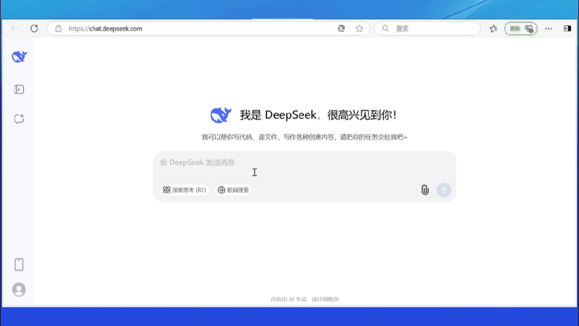Reload the page with refresh icon
This screenshot has height=326, width=579.
point(34,28)
